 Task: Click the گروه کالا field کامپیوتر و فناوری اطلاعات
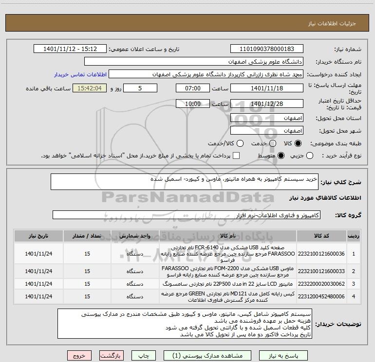coord(187,215)
